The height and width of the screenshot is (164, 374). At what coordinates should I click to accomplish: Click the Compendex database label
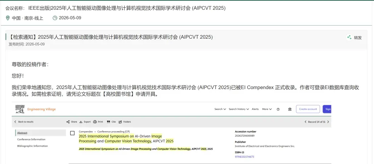pos(86,131)
